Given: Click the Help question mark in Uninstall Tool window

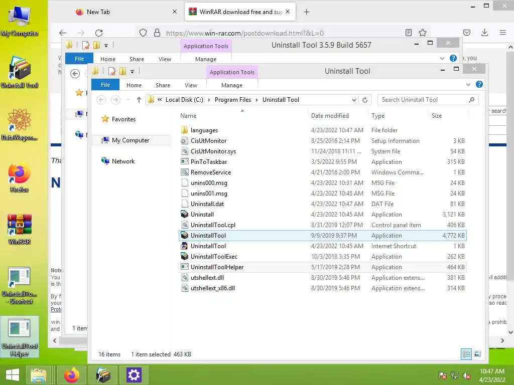Looking at the screenshot, I should (479, 84).
